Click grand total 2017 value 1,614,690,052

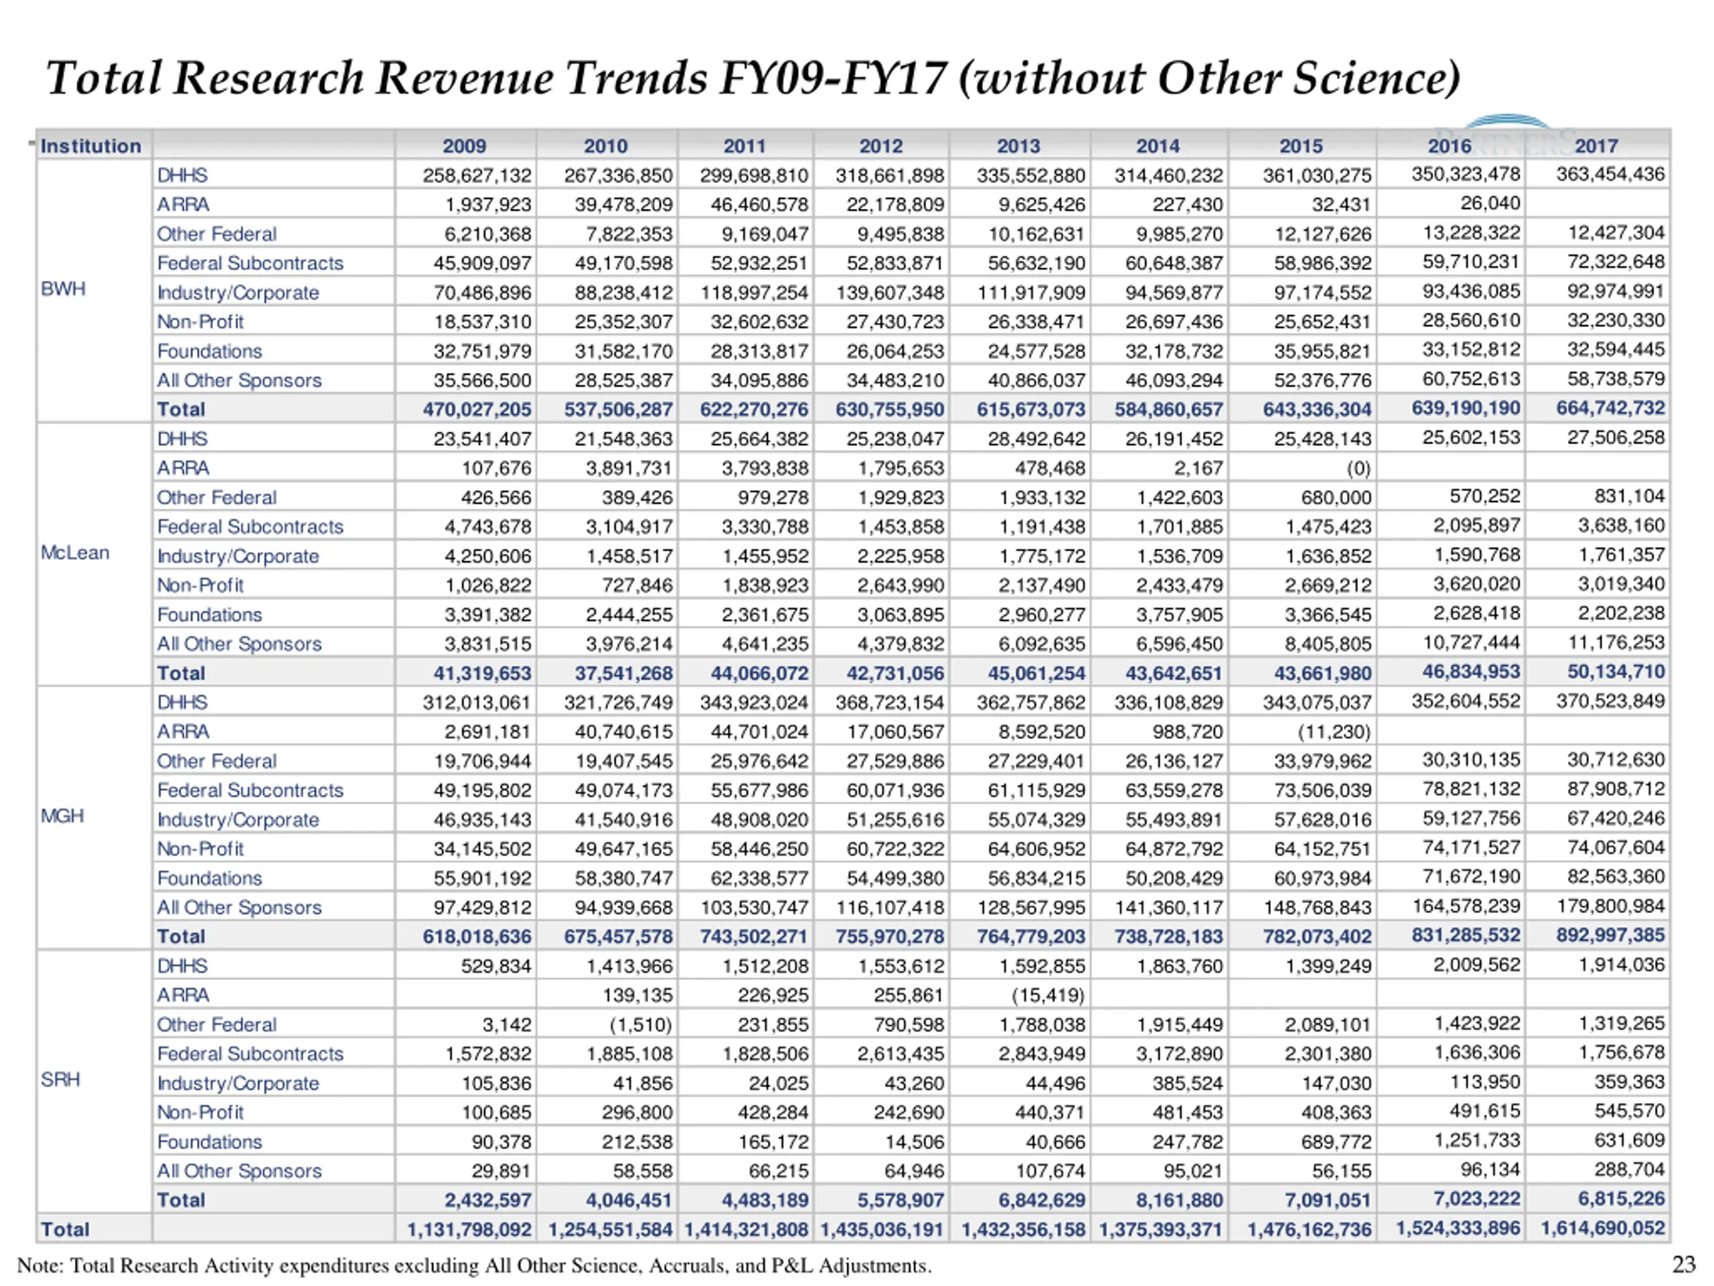[x=1602, y=1228]
